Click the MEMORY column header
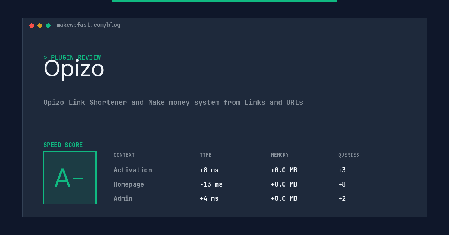This screenshot has width=449, height=235. click(280, 155)
